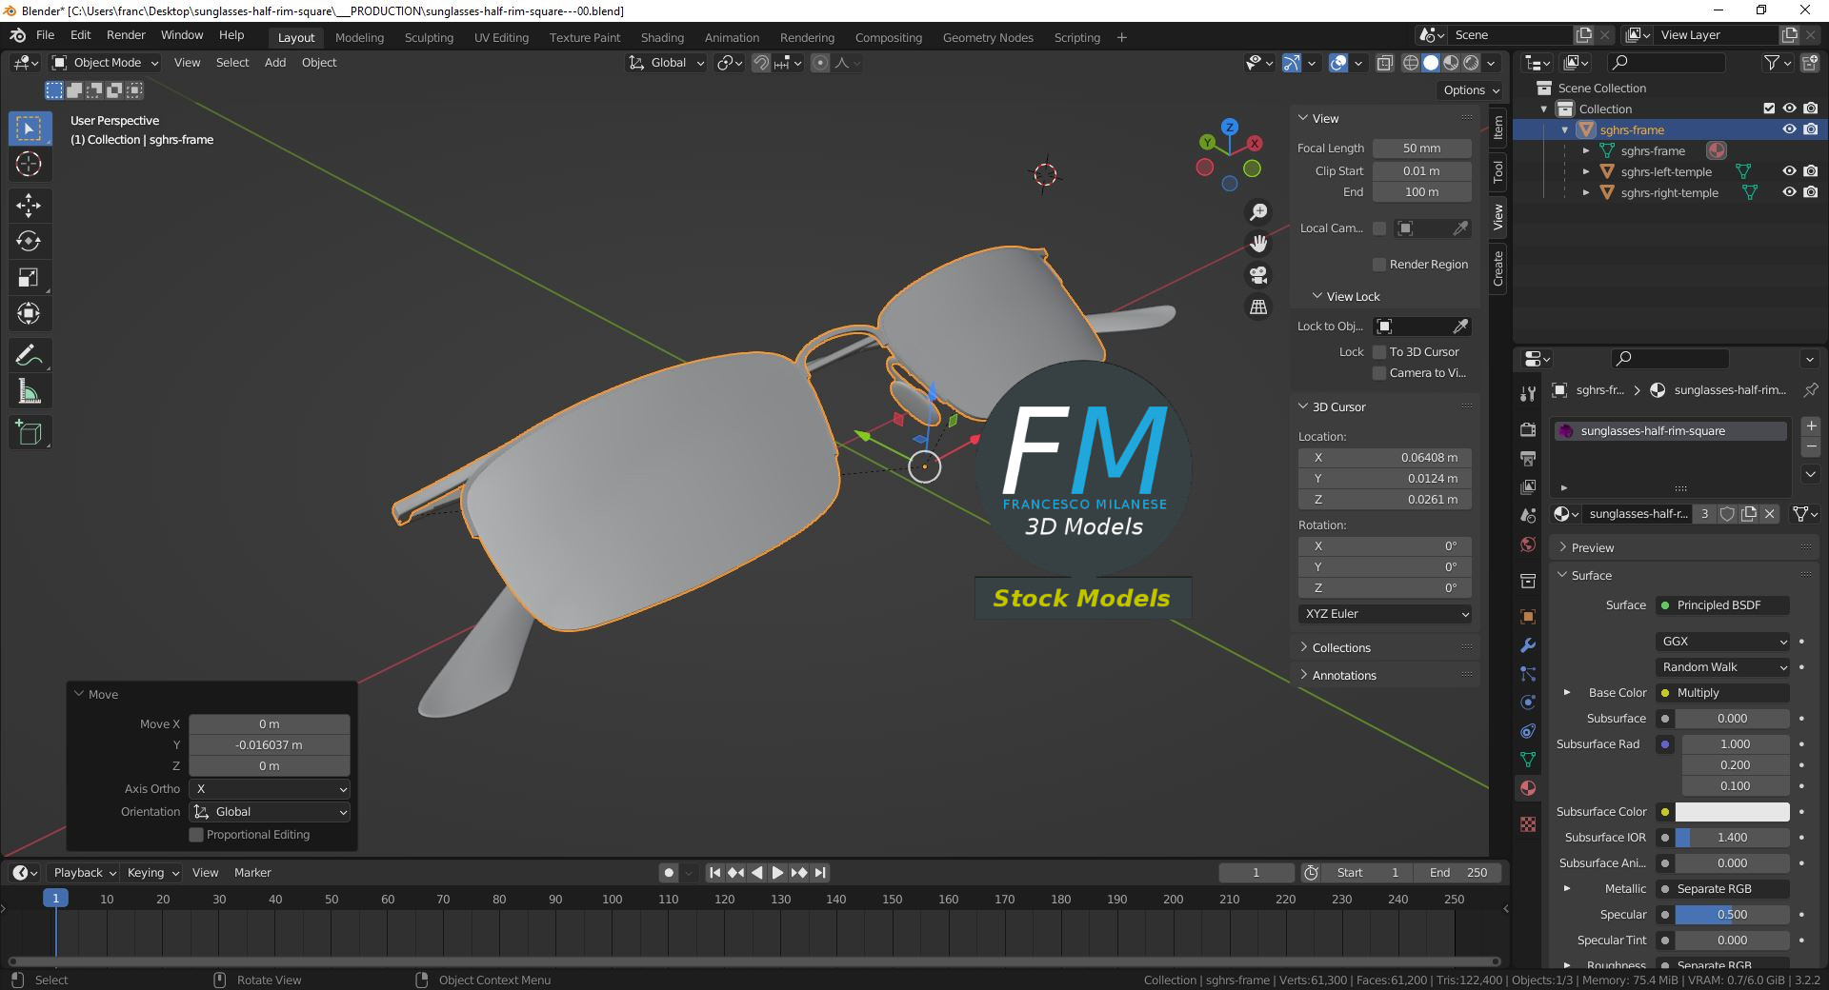Open the File menu
Screen dimensions: 1829x990
click(45, 35)
